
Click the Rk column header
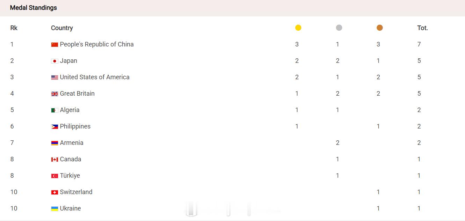tap(14, 28)
